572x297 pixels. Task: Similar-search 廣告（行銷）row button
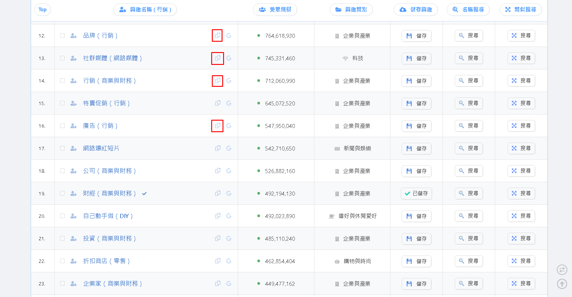521,126
